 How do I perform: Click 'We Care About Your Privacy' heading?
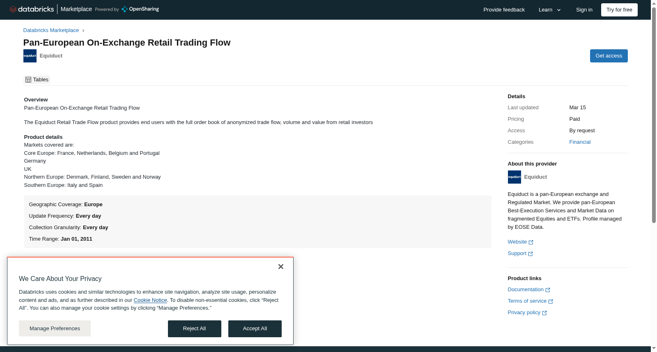pos(60,279)
